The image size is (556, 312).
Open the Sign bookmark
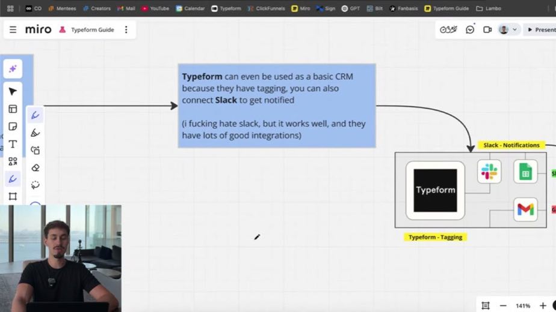(x=326, y=8)
